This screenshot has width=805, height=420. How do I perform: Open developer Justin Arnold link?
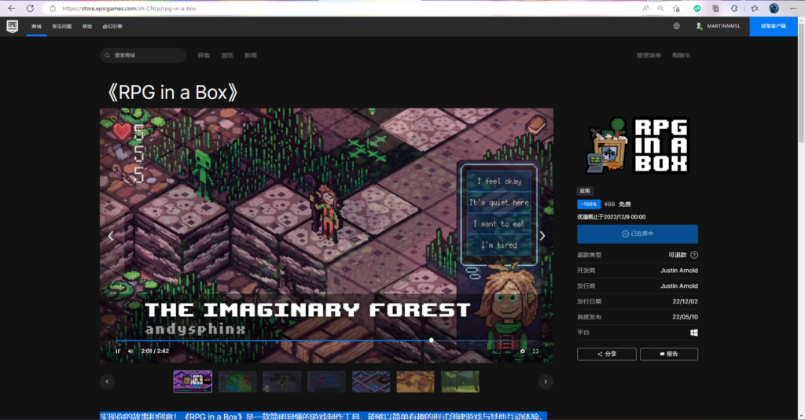pos(678,271)
